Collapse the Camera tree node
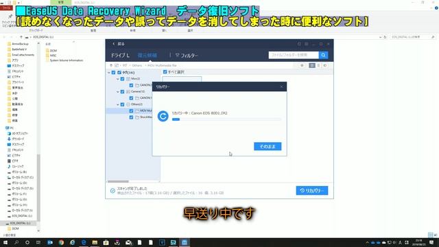The width and height of the screenshot is (439, 247). (x=118, y=91)
